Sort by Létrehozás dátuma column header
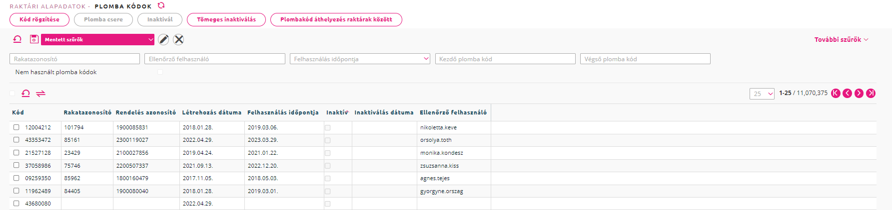Viewport: 892px width, 210px height. tap(212, 112)
